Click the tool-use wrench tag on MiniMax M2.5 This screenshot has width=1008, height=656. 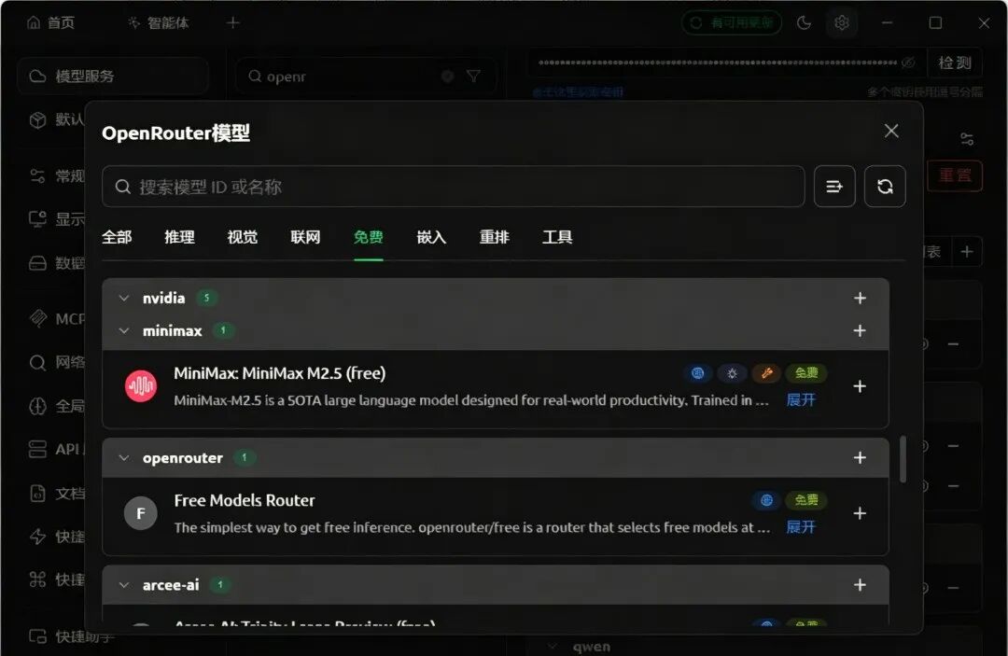coord(766,373)
